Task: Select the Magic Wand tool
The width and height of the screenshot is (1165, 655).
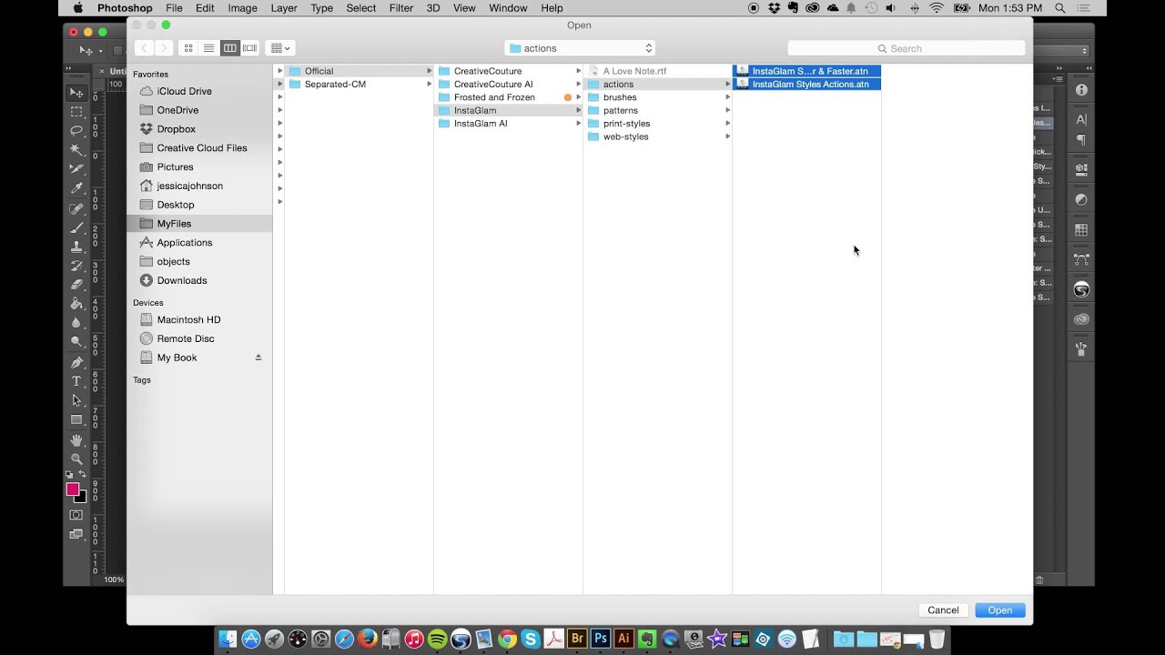Action: (x=76, y=150)
